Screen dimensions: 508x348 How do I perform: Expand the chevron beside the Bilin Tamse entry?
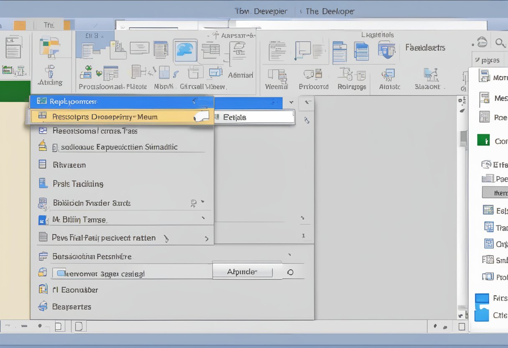204,218
